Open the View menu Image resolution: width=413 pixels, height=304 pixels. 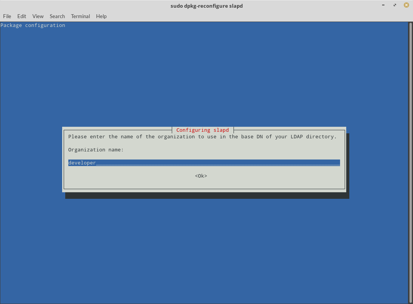38,16
